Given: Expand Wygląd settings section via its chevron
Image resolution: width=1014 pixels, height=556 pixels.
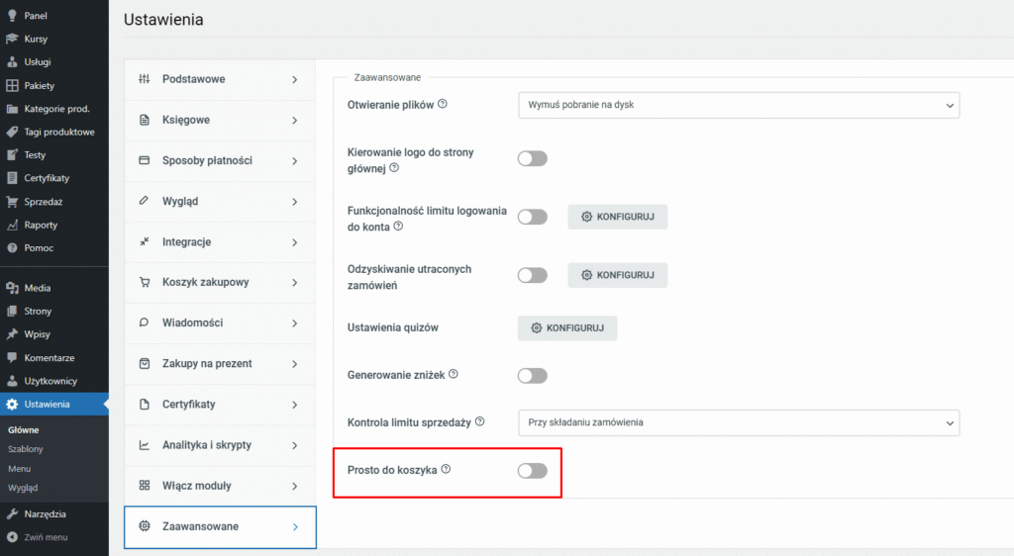Looking at the screenshot, I should [295, 202].
